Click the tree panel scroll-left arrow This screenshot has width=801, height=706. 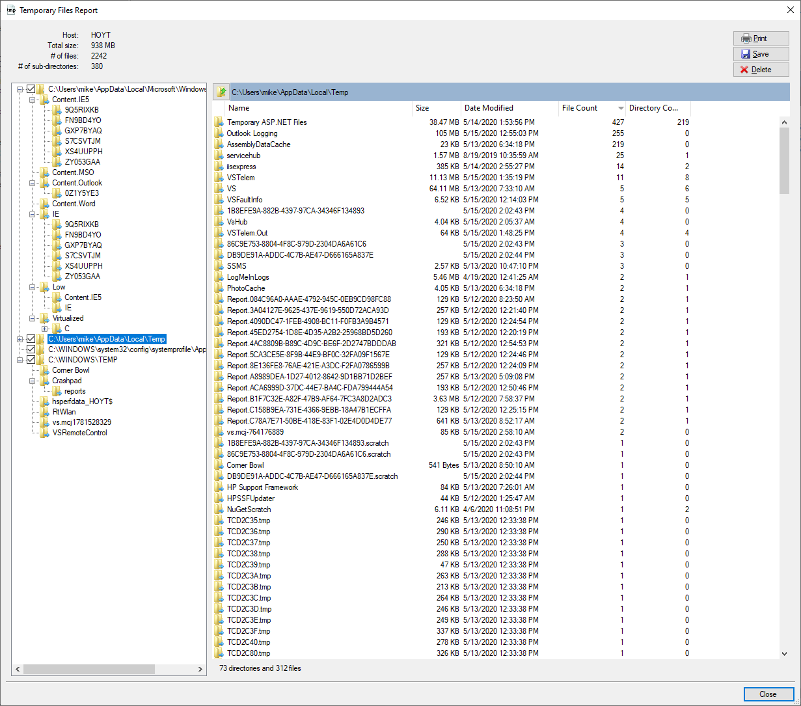[18, 669]
